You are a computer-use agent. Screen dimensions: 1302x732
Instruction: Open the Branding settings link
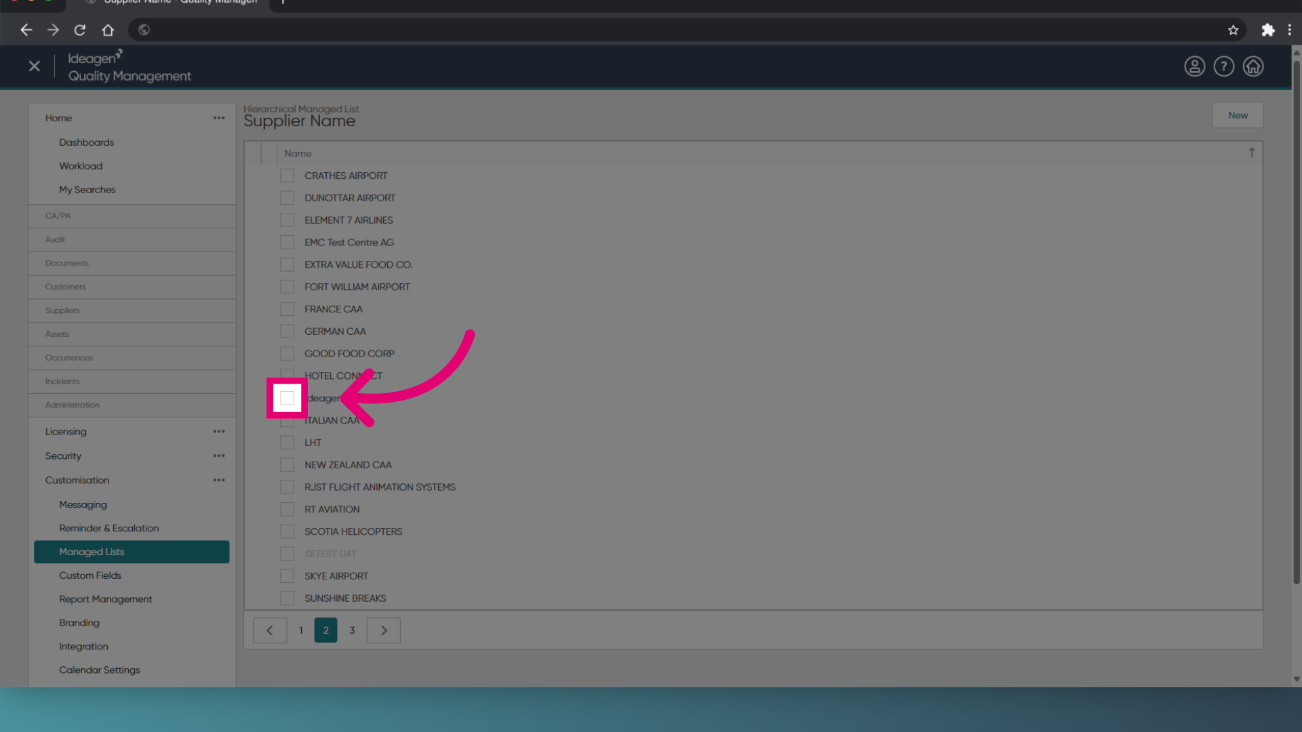[79, 623]
